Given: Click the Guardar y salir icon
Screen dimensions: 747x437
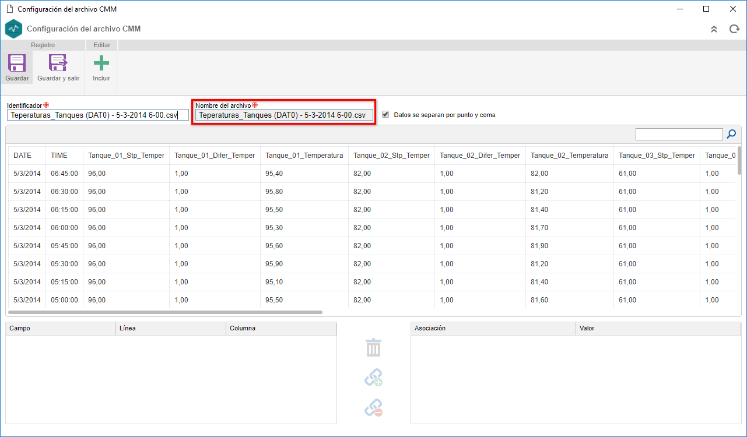Looking at the screenshot, I should [x=58, y=63].
